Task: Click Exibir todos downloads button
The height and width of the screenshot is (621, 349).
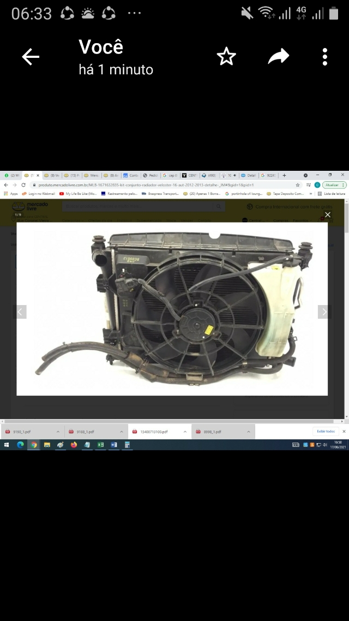Action: pyautogui.click(x=326, y=431)
